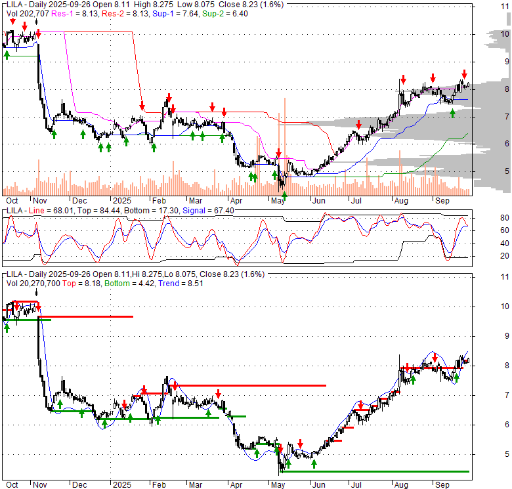
Task: Click the 'May' label on bottom chart axis
Action: (278, 485)
